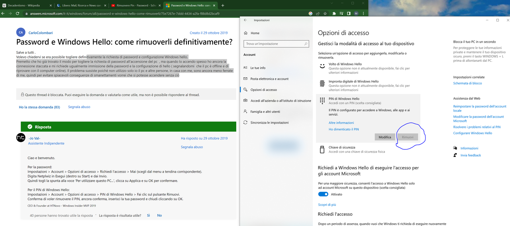Click the CarloColombari CA avatar
This screenshot has width=510, height=226.
21,33
